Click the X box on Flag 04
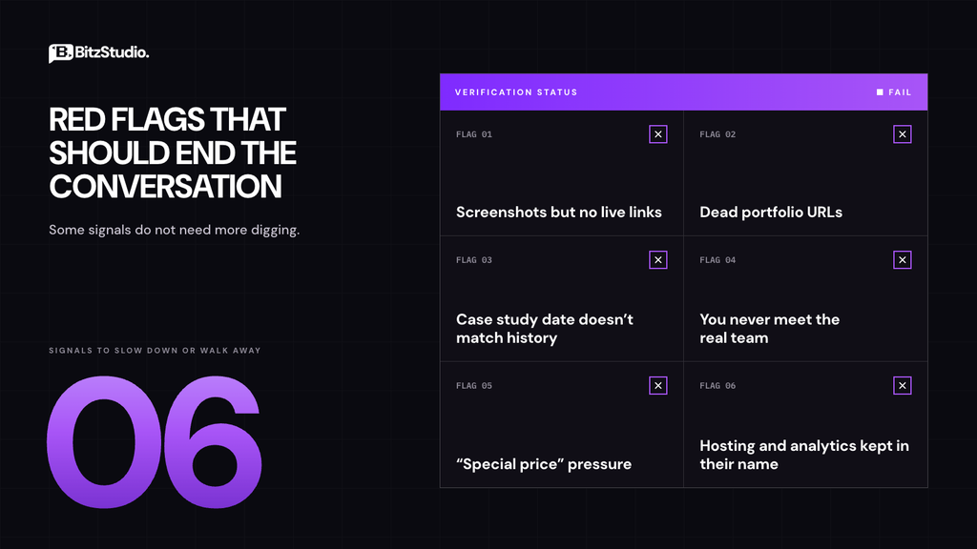The width and height of the screenshot is (977, 549). [x=903, y=260]
